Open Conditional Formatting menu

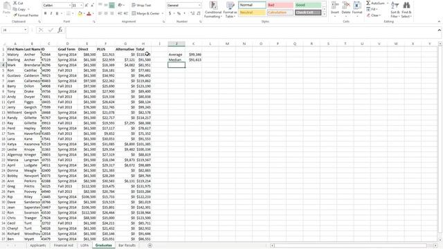coord(213,10)
